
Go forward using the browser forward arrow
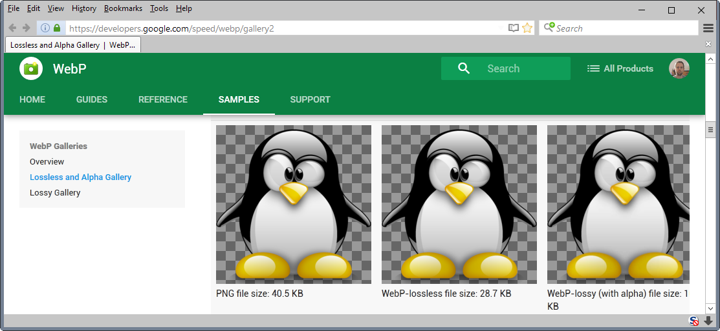[27, 28]
